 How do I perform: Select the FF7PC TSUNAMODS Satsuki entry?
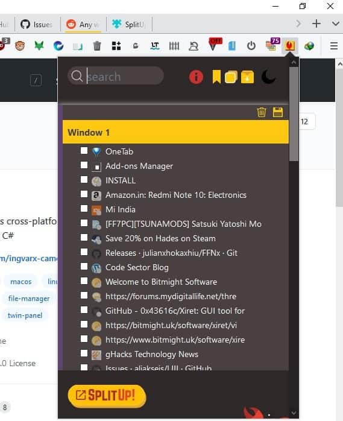click(184, 224)
